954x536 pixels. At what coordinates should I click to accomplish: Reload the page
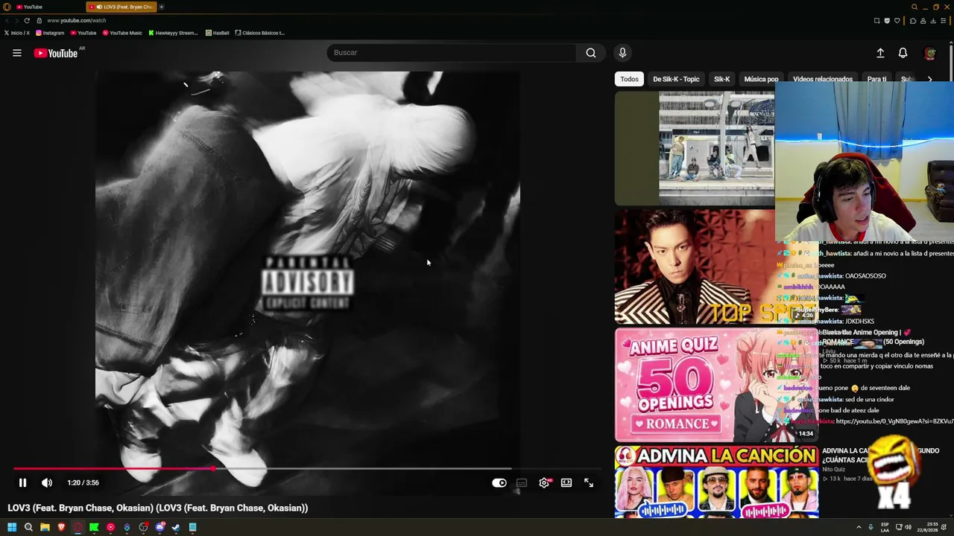(27, 21)
